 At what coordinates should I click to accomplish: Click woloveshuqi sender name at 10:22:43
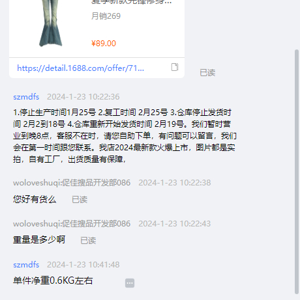[x=72, y=224]
